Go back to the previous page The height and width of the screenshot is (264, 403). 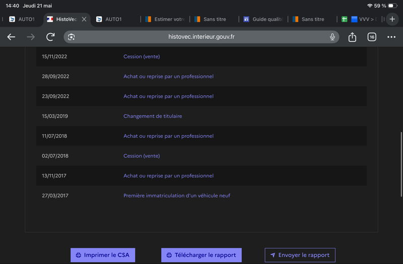click(x=11, y=37)
